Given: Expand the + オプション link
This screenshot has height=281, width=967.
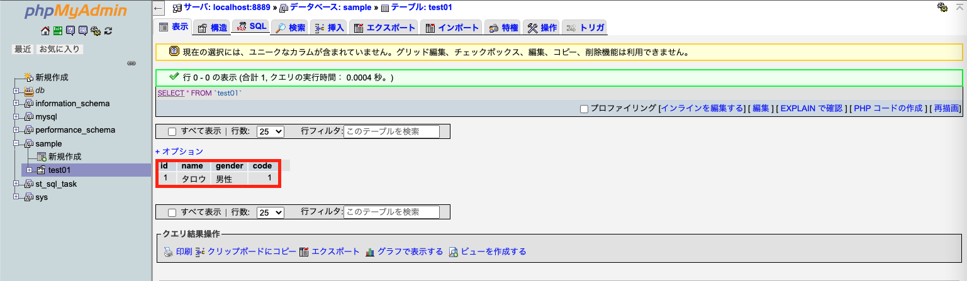Looking at the screenshot, I should (179, 152).
